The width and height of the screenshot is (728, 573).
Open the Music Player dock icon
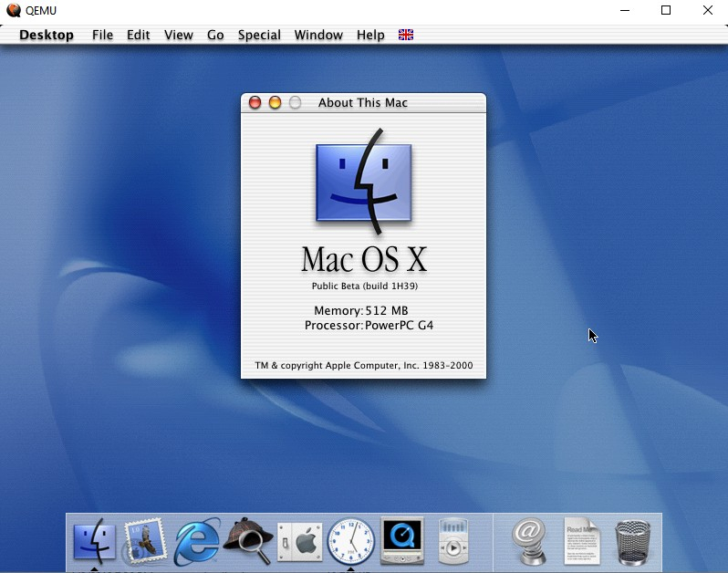pyautogui.click(x=453, y=542)
